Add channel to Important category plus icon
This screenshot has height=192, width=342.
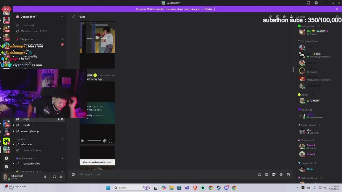tap(62, 39)
